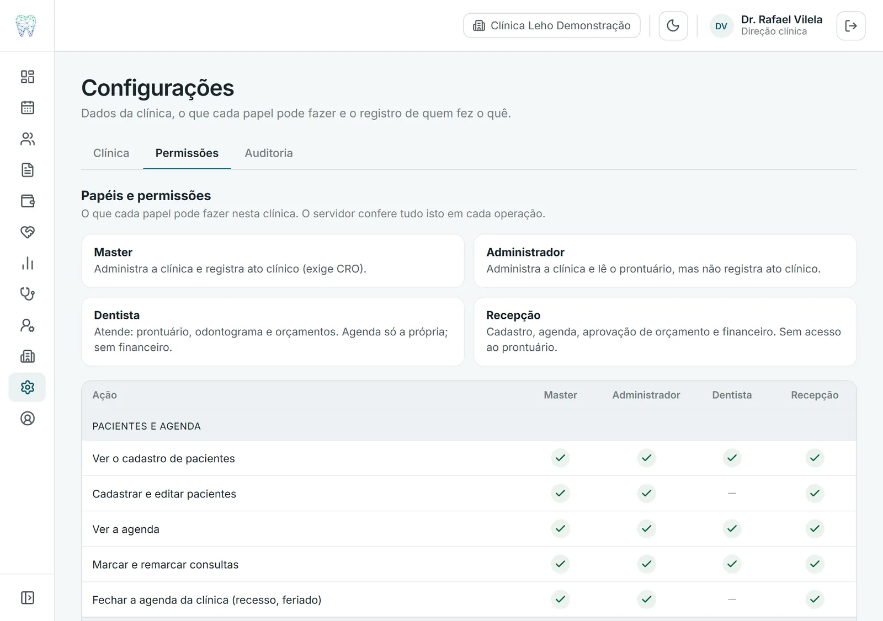Expand the sidebar panel toggle icon

coord(27,598)
